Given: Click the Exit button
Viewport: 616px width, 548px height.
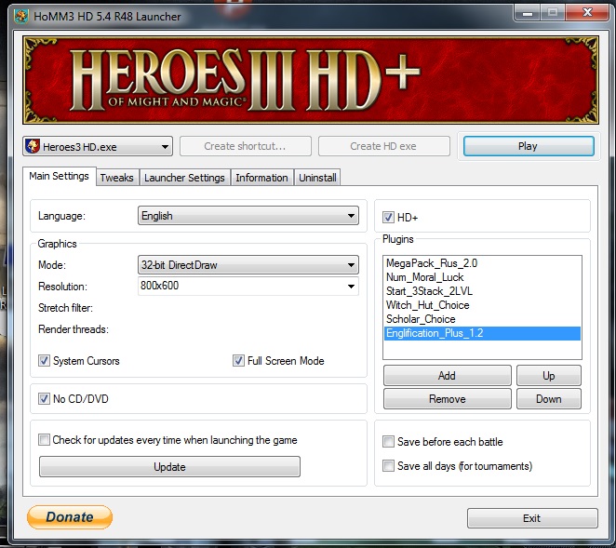Looking at the screenshot, I should pyautogui.click(x=532, y=518).
